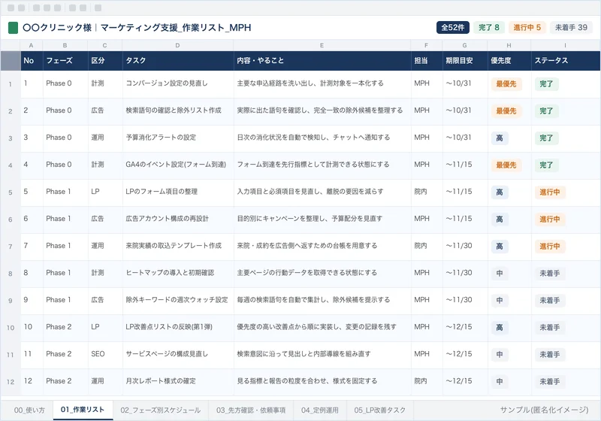This screenshot has height=421, width=601.
Task: Click the 内容・やること header cell
Action: pyautogui.click(x=322, y=61)
